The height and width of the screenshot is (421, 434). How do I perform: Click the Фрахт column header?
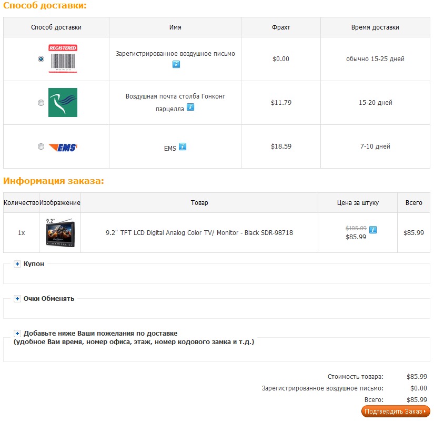click(281, 27)
